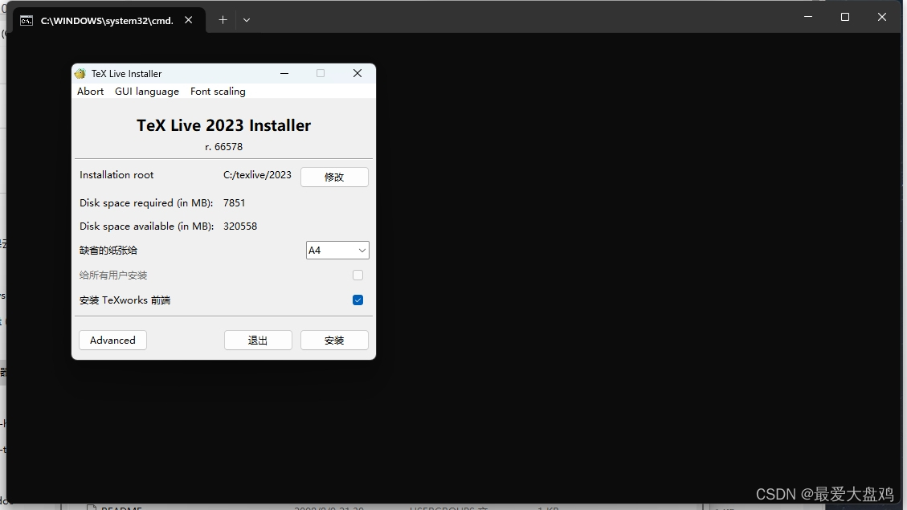
Task: Click the disk space available value 320558
Action: (x=240, y=226)
